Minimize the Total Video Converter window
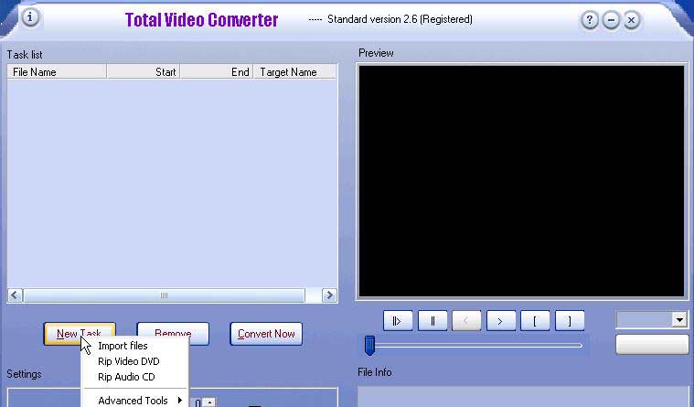Screen dimensions: 694x407 (611, 20)
